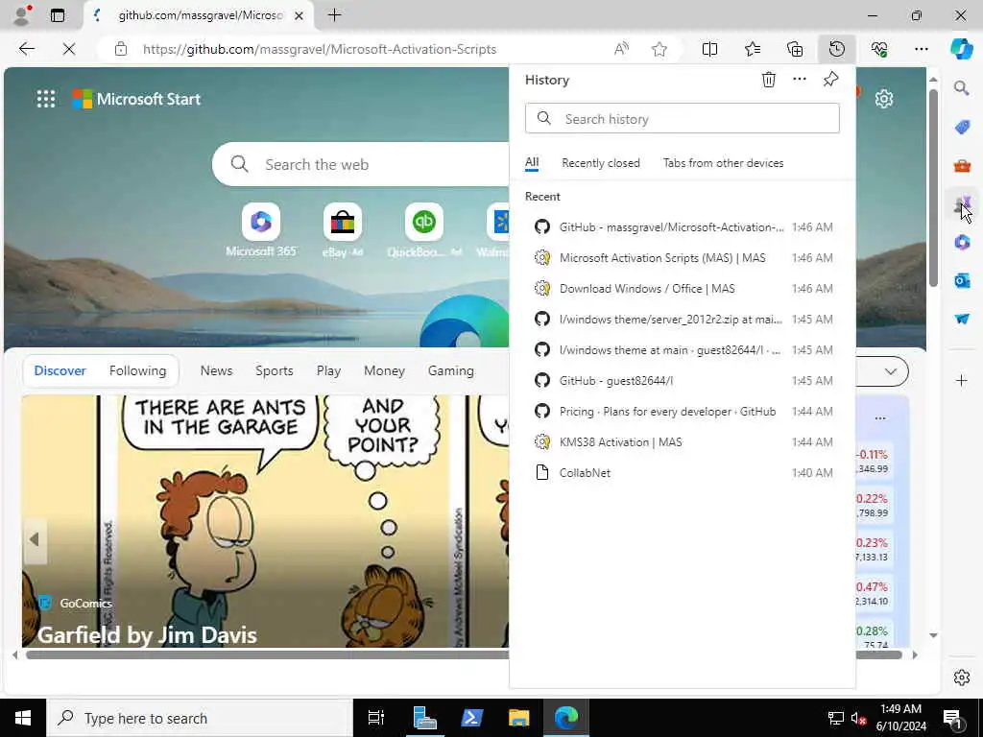The width and height of the screenshot is (983, 737).
Task: Add this page to favorites star
Action: (659, 49)
